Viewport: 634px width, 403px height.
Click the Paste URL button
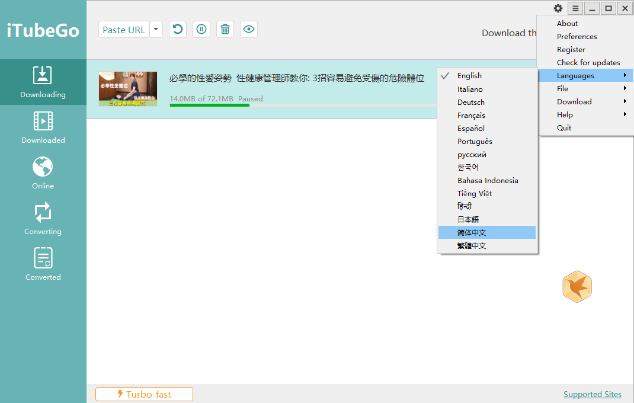pyautogui.click(x=124, y=30)
